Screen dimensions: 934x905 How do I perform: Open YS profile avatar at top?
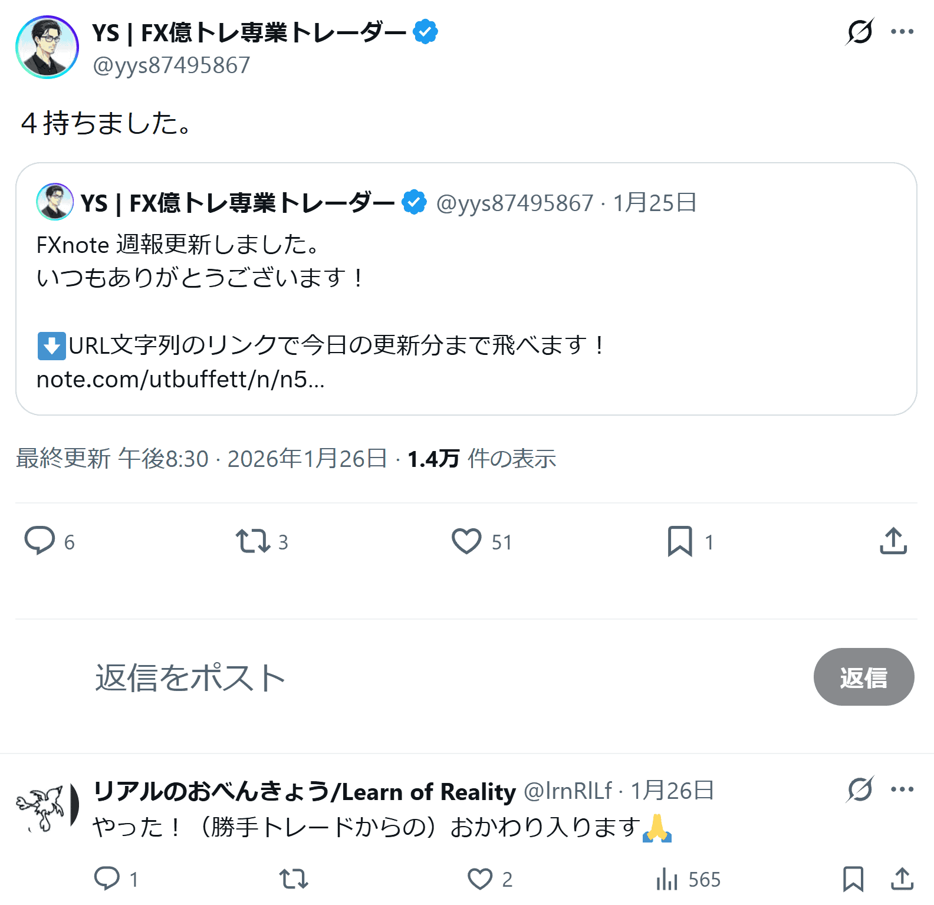[47, 47]
